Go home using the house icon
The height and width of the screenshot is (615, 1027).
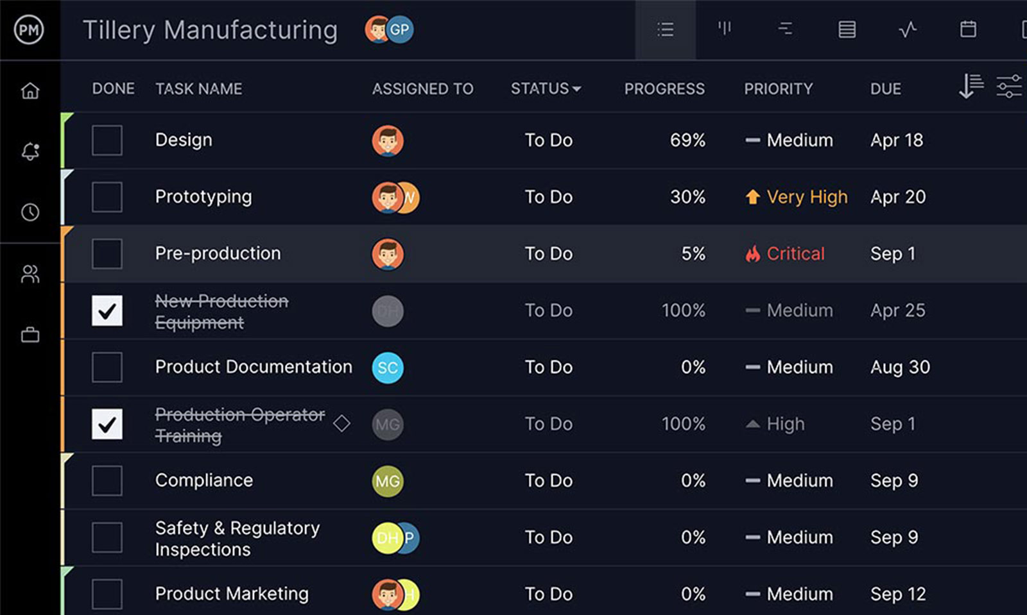coord(30,91)
